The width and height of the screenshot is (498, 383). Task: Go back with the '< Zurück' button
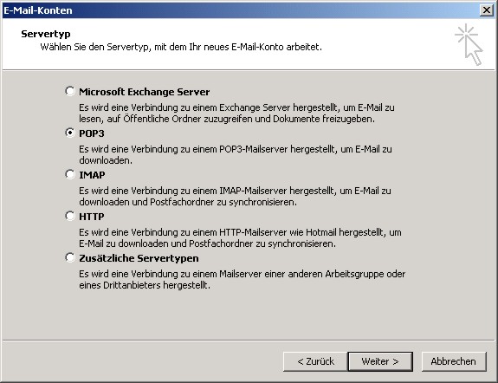[x=315, y=361]
